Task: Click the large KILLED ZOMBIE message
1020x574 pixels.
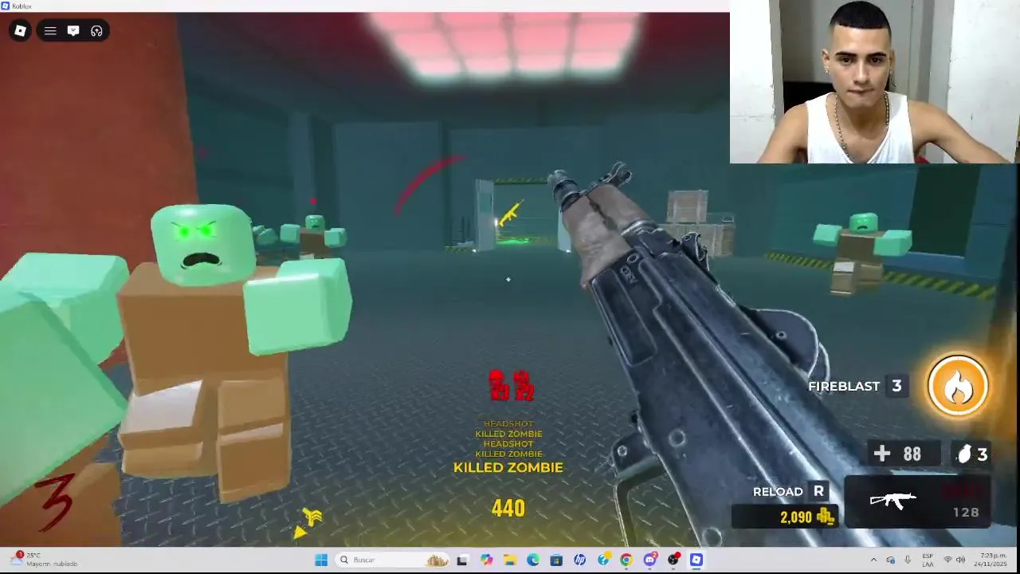Action: coord(508,467)
